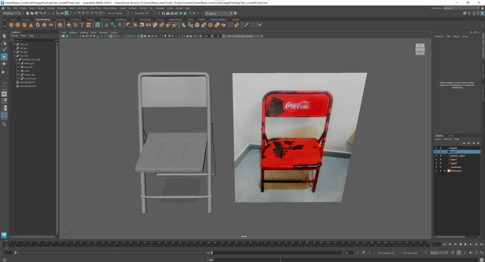
Task: Open the Workspace General dropdown
Action: click(461, 8)
